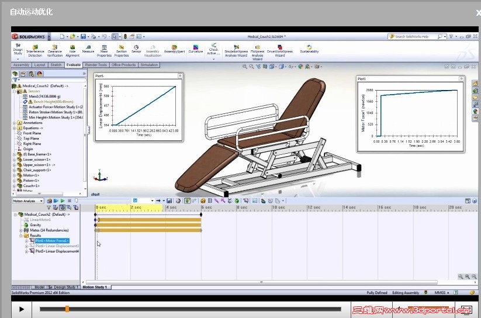
Task: Open the ConfigurationManager tab
Action: (32, 74)
